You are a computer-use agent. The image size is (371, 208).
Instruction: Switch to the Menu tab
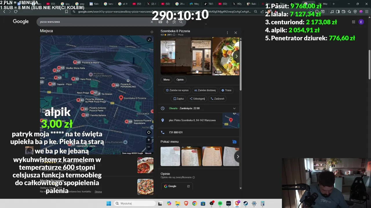coord(166,80)
